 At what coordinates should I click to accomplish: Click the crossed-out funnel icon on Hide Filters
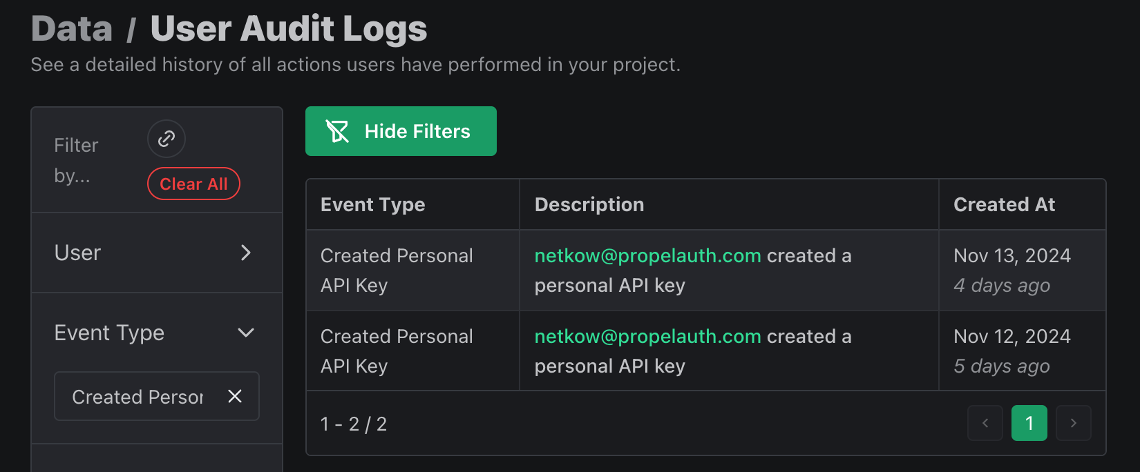337,131
